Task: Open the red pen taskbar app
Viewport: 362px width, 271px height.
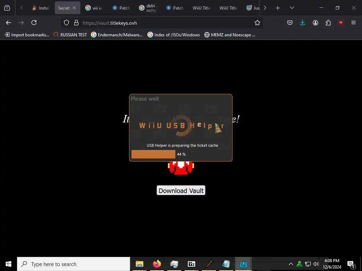Action: point(209,264)
